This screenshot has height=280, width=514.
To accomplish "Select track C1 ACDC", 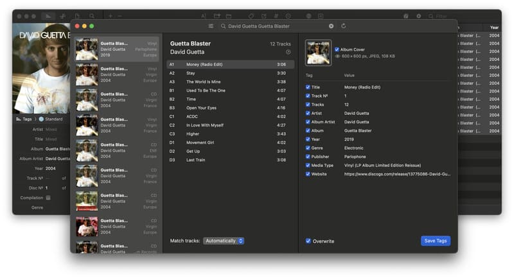I will (x=231, y=117).
